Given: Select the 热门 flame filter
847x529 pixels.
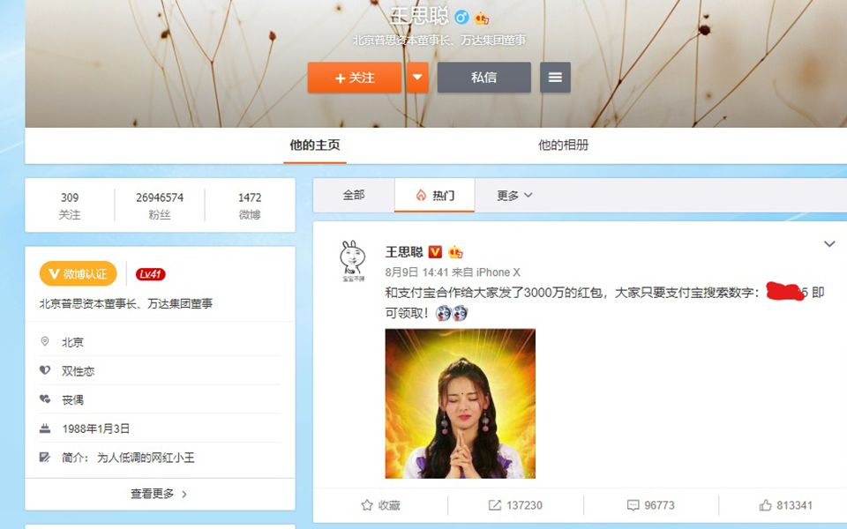Looking at the screenshot, I should coord(435,195).
